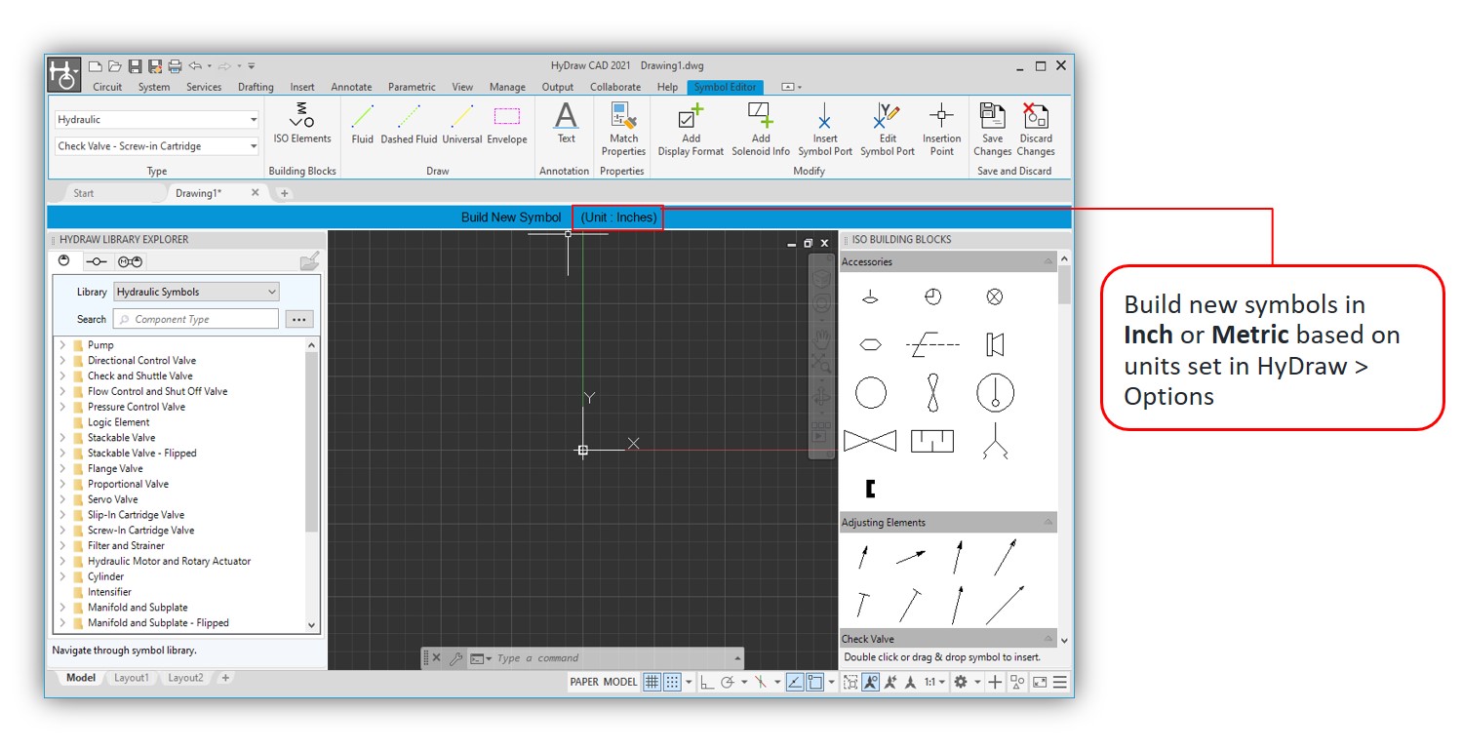This screenshot has width=1463, height=751.
Task: Toggle the clean screen icon
Action: point(1040,682)
